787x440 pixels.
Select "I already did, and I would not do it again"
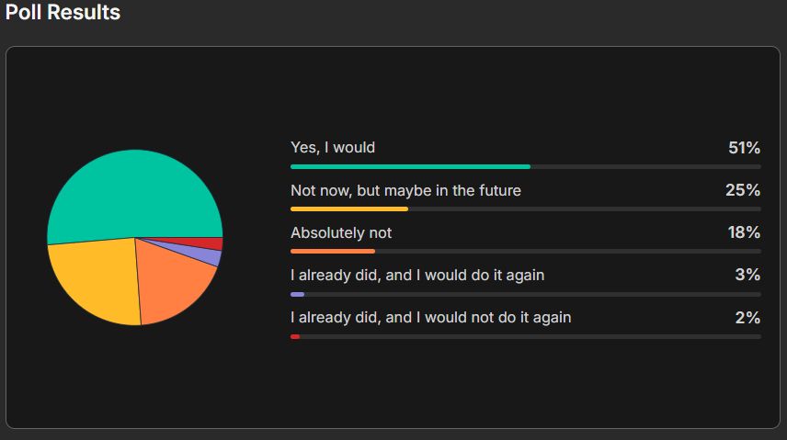[x=430, y=317]
